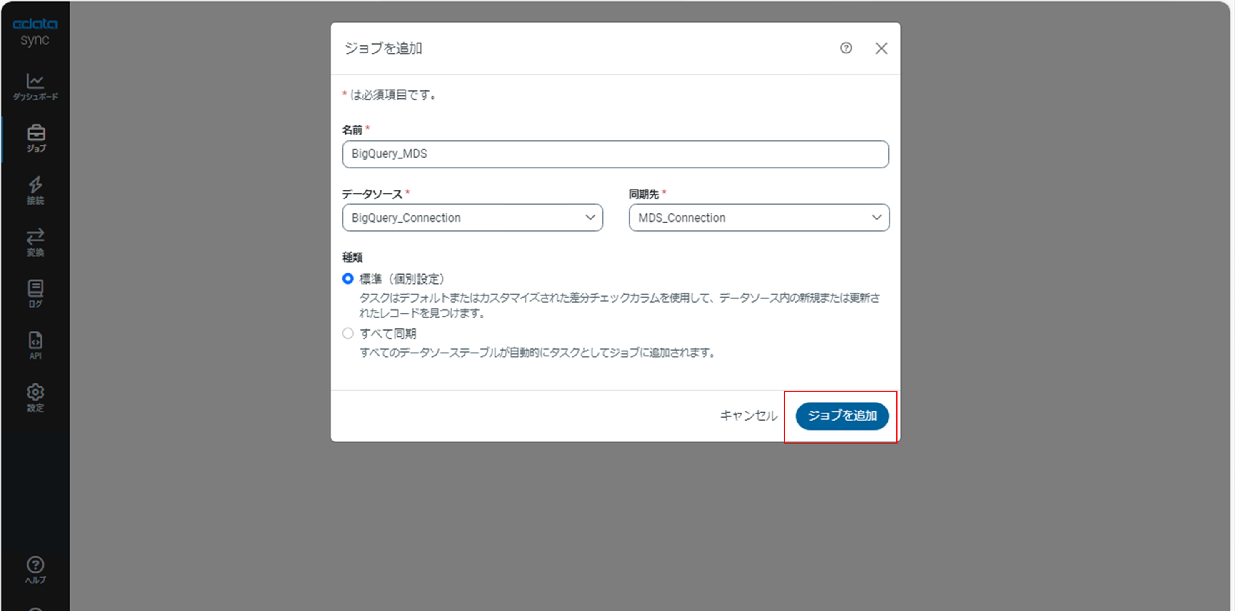Close the ジョブを追加 dialog with X
1235x611 pixels.
(881, 48)
